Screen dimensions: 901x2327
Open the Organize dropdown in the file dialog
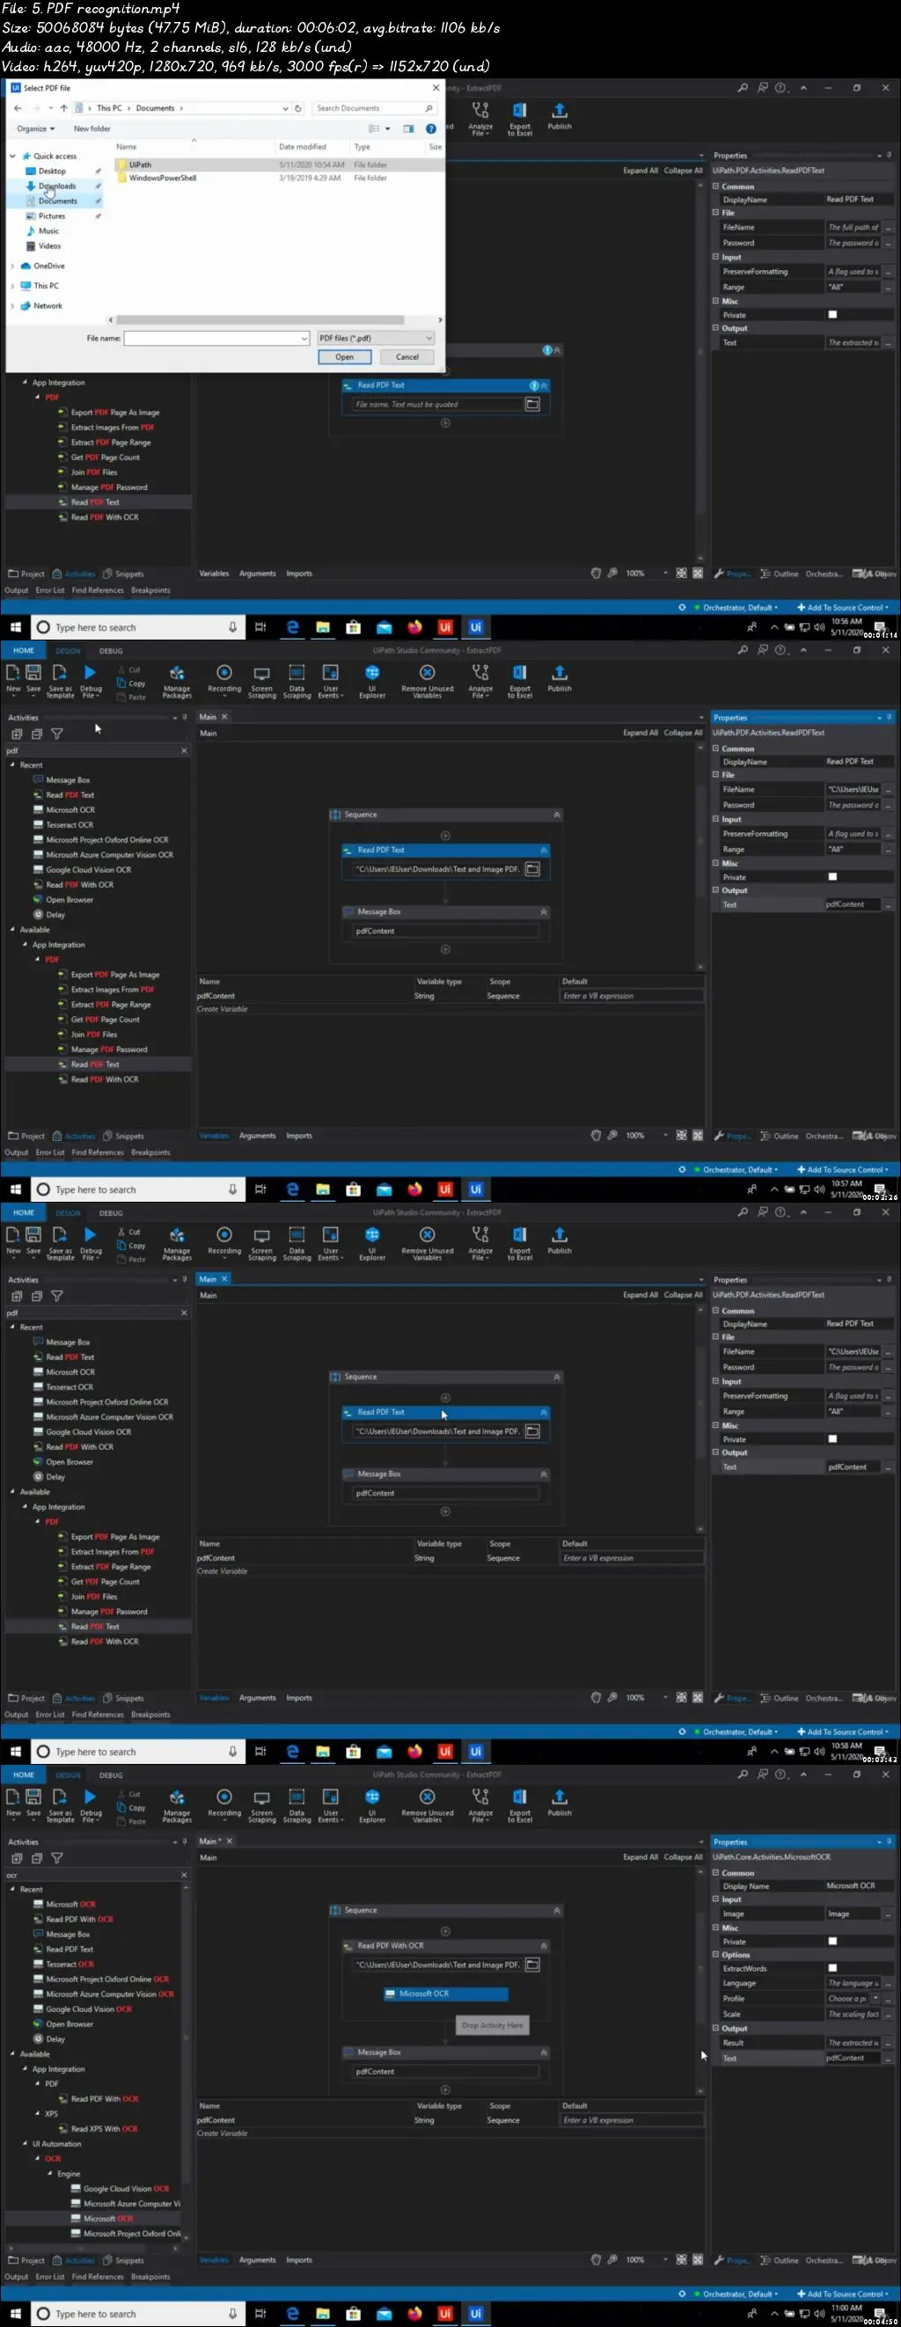point(36,129)
